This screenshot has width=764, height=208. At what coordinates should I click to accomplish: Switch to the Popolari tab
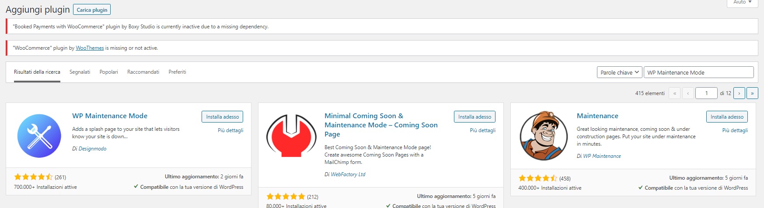click(x=108, y=72)
